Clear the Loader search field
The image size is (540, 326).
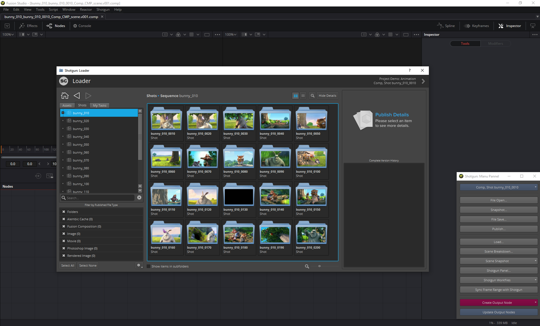click(x=139, y=198)
